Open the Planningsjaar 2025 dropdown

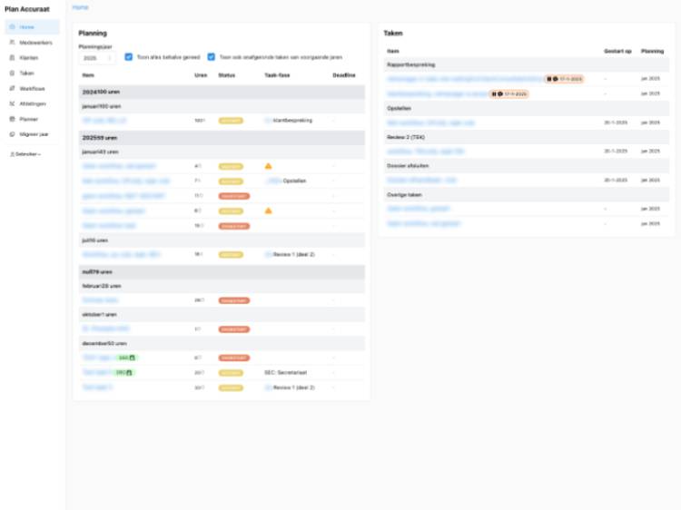click(x=98, y=58)
